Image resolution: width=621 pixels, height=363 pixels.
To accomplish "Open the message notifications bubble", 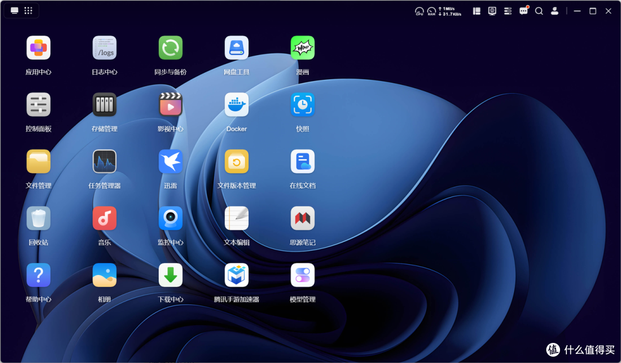I will [x=524, y=11].
